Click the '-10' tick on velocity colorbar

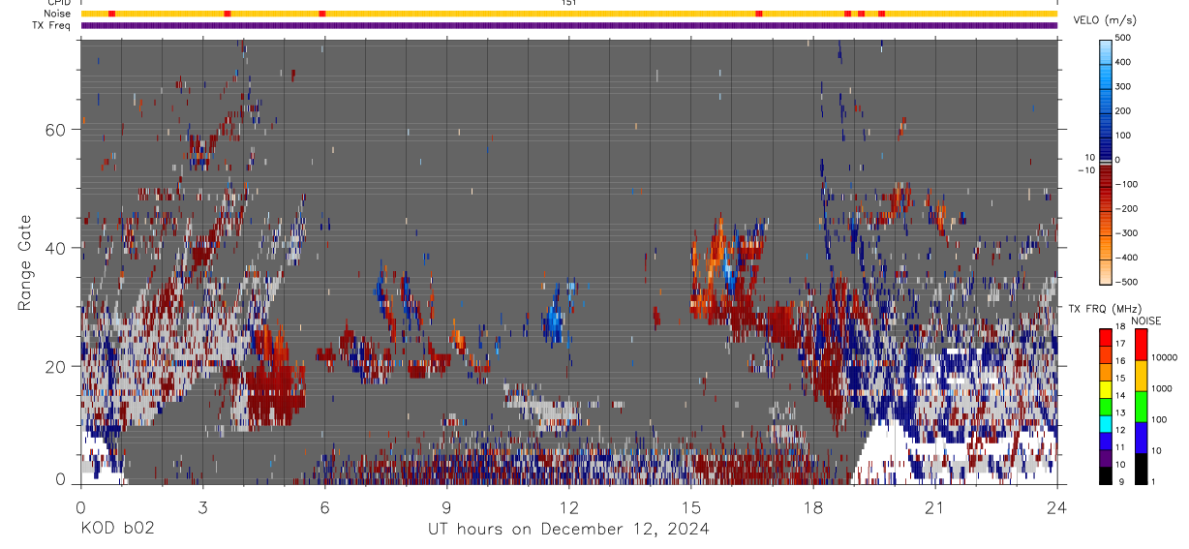point(1085,170)
